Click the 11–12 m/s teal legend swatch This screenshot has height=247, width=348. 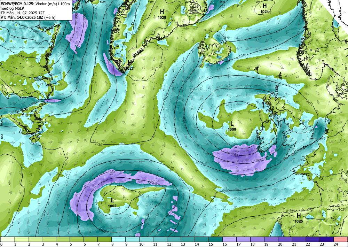coord(160,239)
